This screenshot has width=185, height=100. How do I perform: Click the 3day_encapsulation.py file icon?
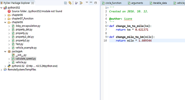pyautogui.click(x=13, y=26)
